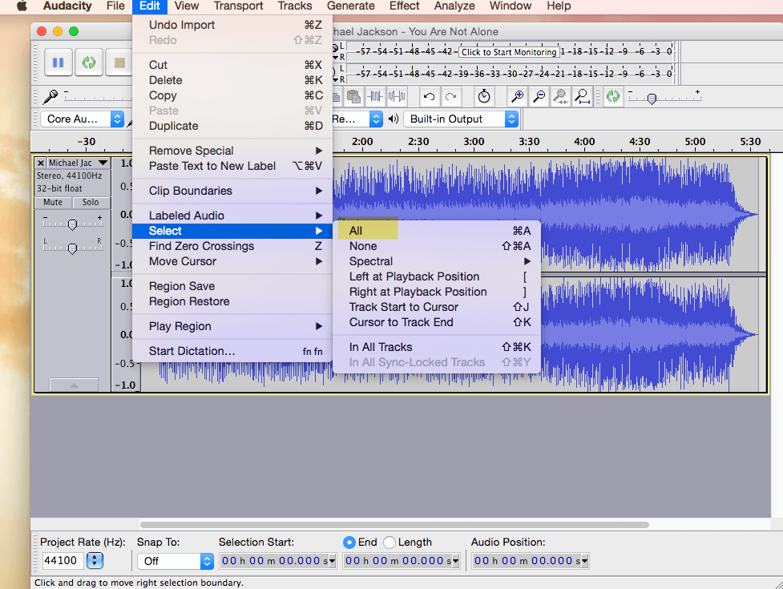Click the Sync-Lock timer icon
783x589 pixels.
[x=484, y=97]
